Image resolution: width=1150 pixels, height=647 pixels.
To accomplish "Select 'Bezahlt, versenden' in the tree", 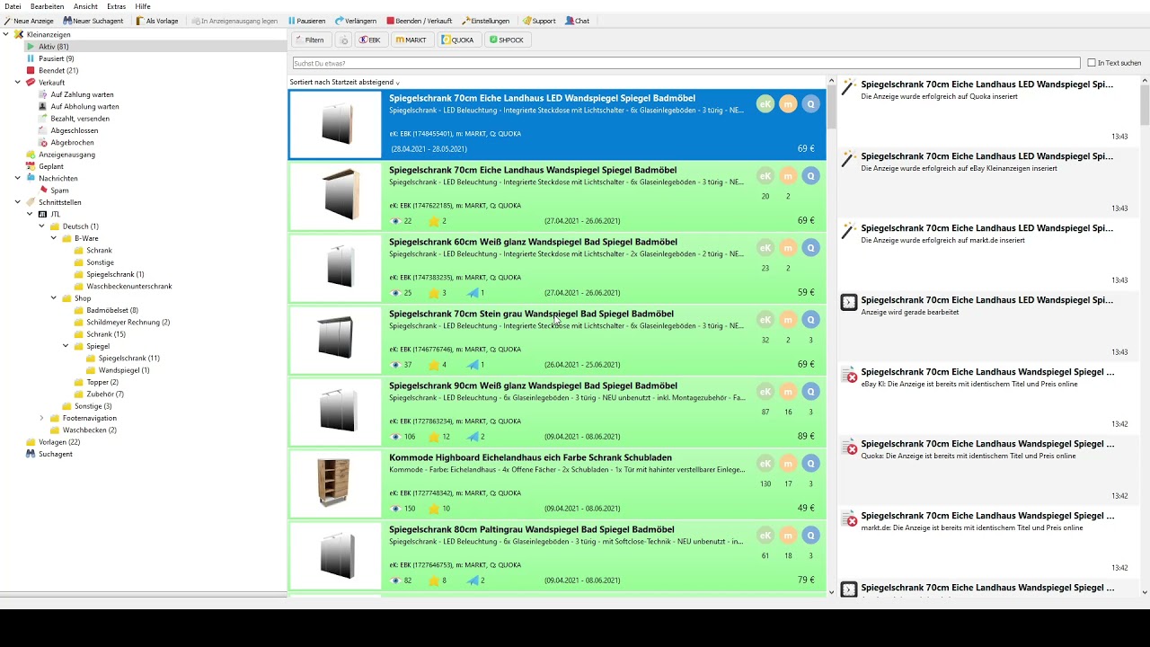I will [80, 119].
